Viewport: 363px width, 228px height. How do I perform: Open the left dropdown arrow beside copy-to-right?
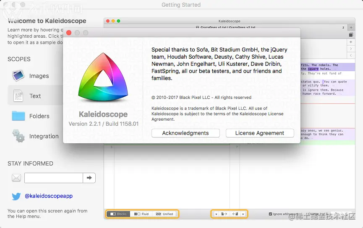(216, 214)
